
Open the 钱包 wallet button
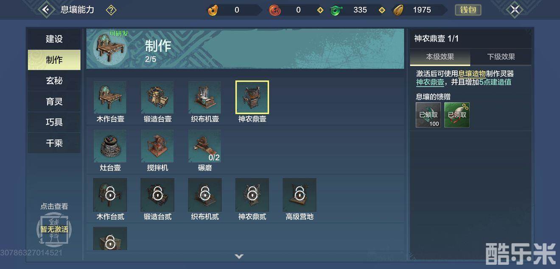click(468, 10)
